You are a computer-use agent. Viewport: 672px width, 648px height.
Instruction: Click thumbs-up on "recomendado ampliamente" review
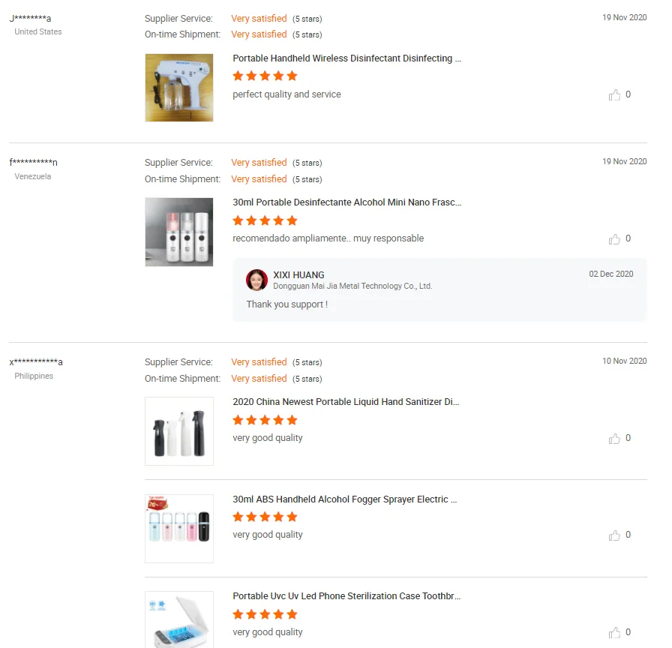[x=615, y=238]
